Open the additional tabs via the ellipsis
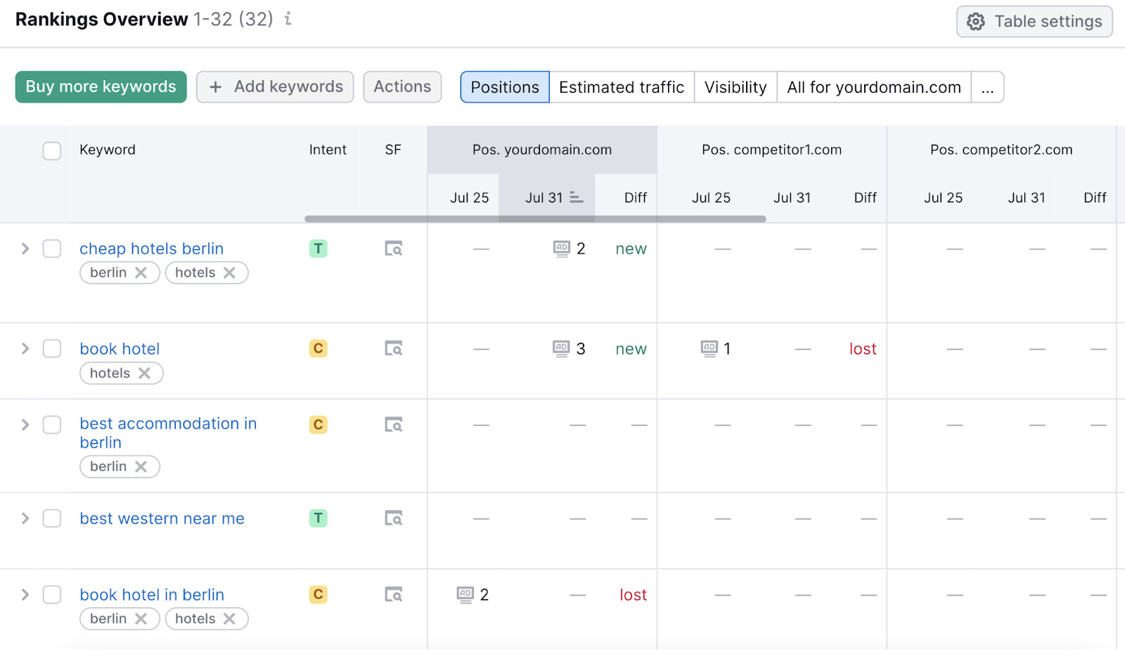The width and height of the screenshot is (1125, 650). [x=989, y=87]
